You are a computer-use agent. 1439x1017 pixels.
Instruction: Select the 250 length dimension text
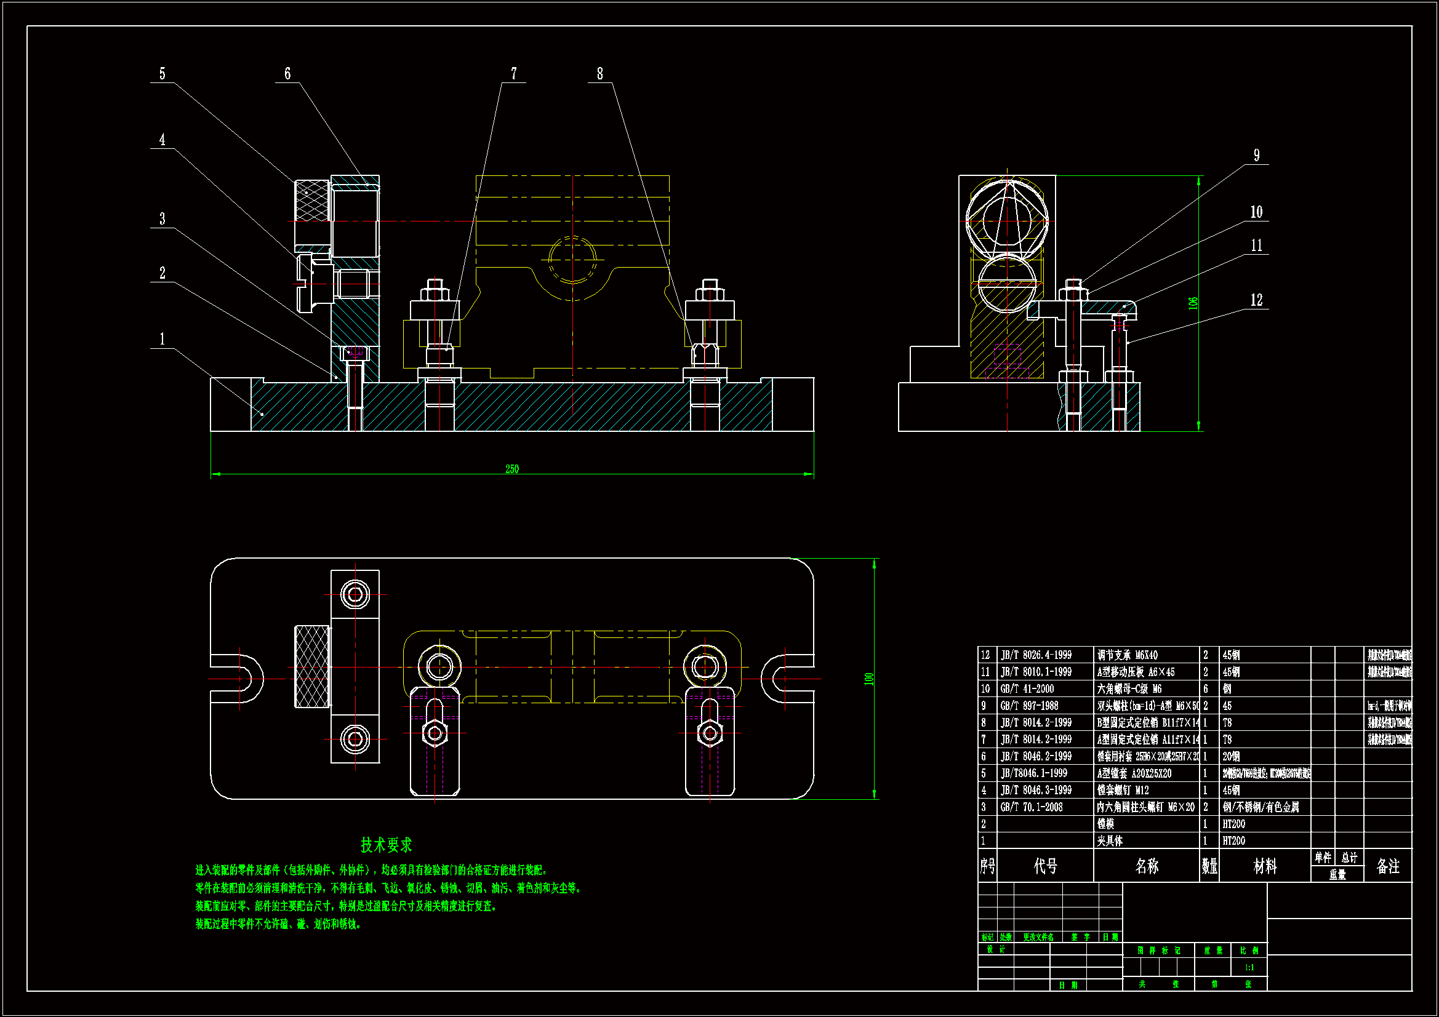(x=512, y=469)
